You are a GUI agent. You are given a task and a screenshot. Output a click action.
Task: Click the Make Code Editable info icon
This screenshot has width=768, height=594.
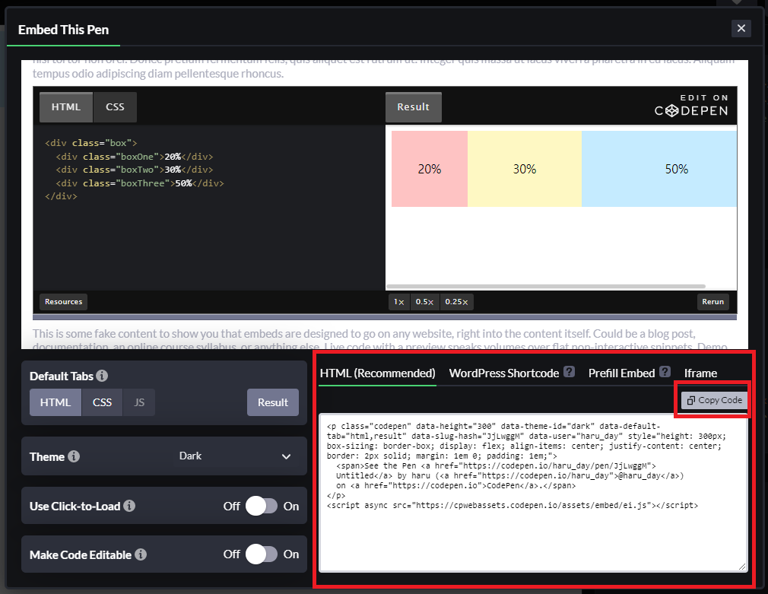141,554
